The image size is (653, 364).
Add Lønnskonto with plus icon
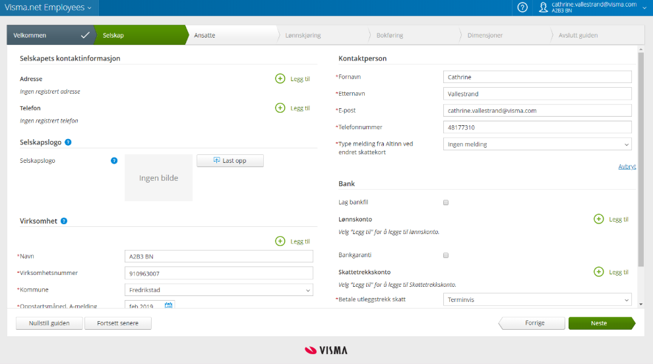pyautogui.click(x=598, y=219)
